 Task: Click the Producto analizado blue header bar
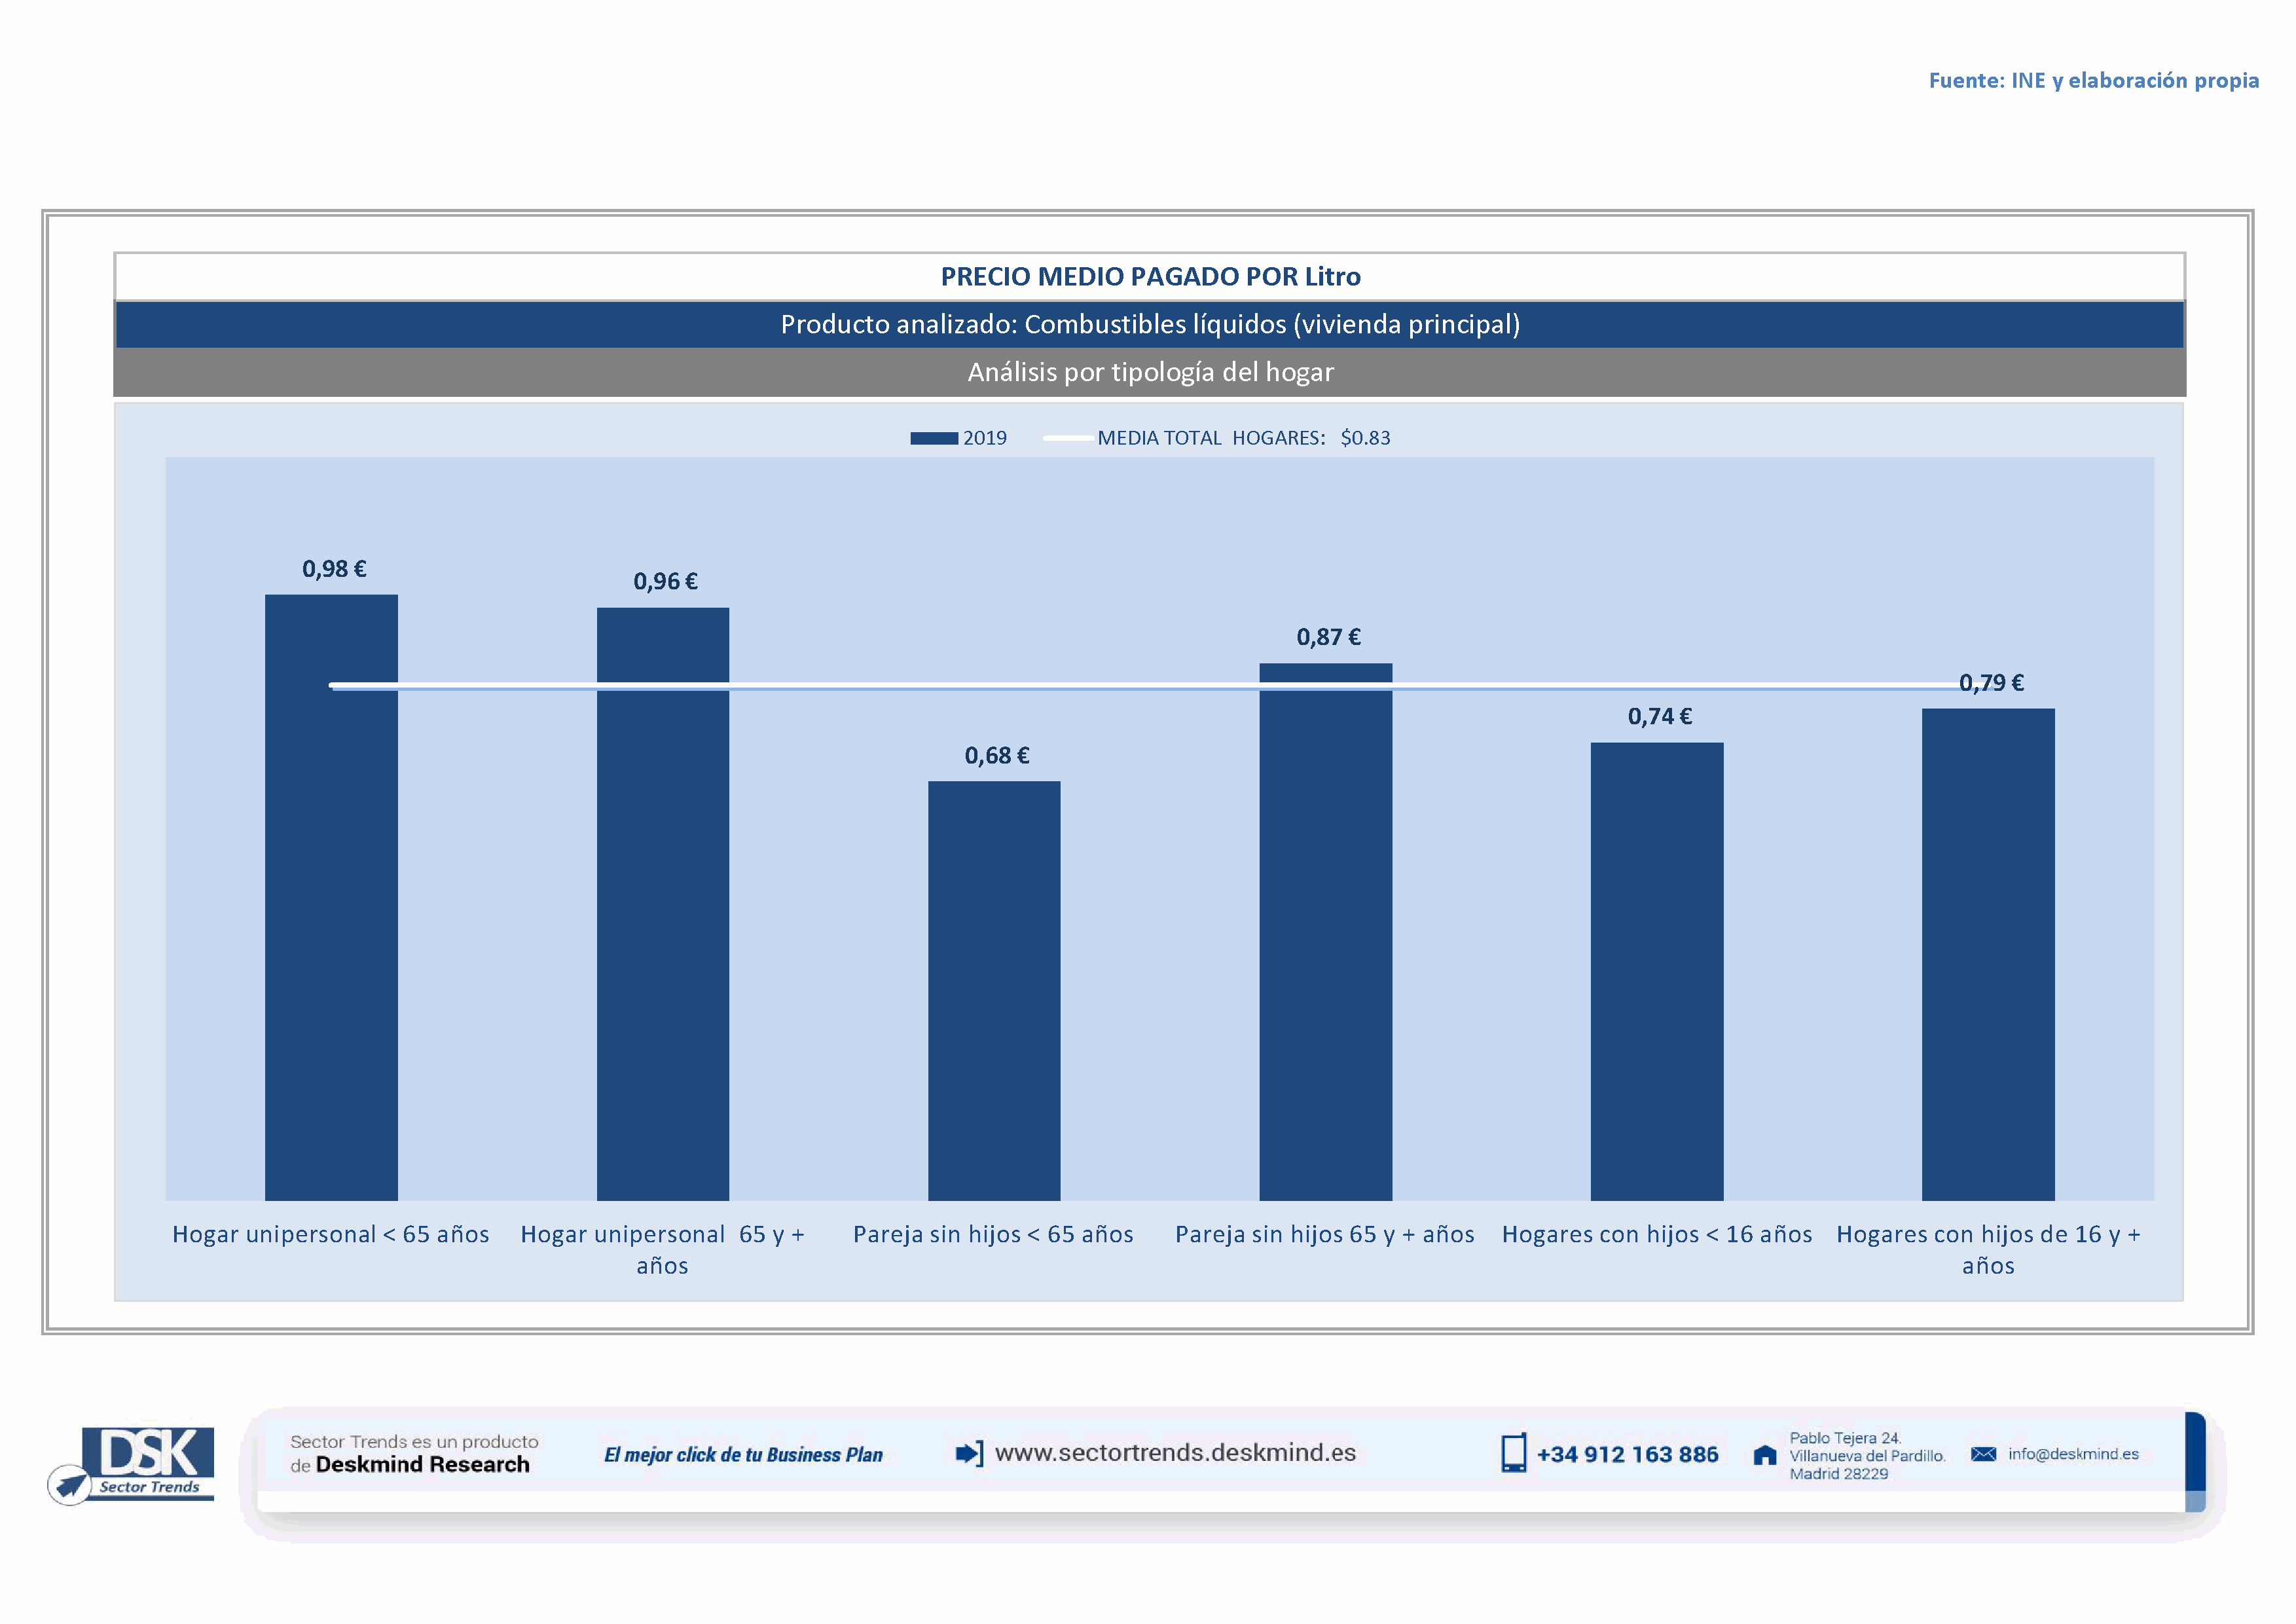[x=1150, y=325]
